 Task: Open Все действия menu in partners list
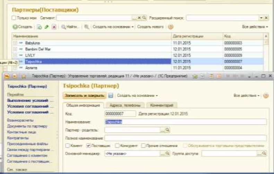coord(255,27)
